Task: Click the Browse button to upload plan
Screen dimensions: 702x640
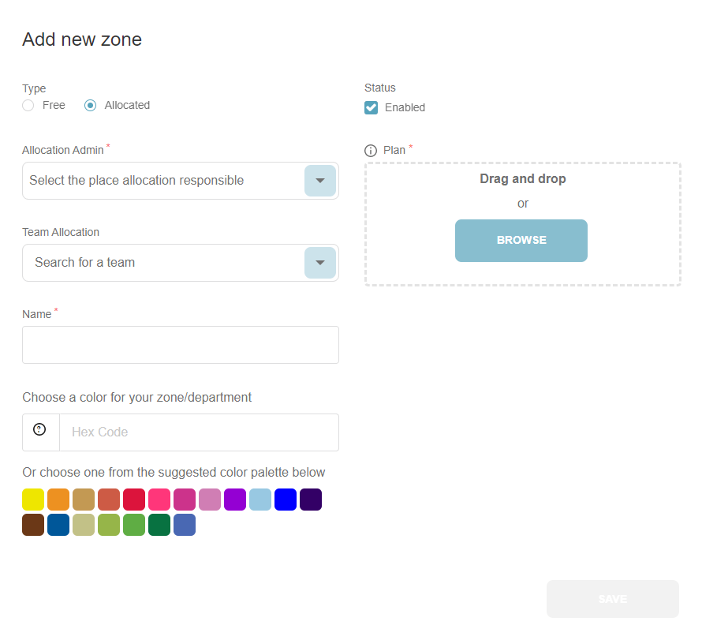Action: 521,241
